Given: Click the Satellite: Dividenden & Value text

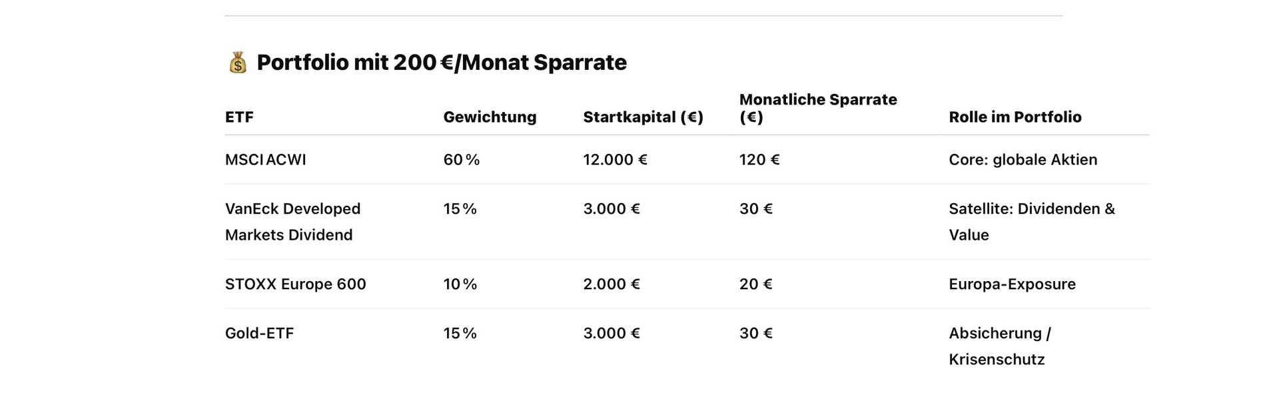Looking at the screenshot, I should pos(1032,222).
